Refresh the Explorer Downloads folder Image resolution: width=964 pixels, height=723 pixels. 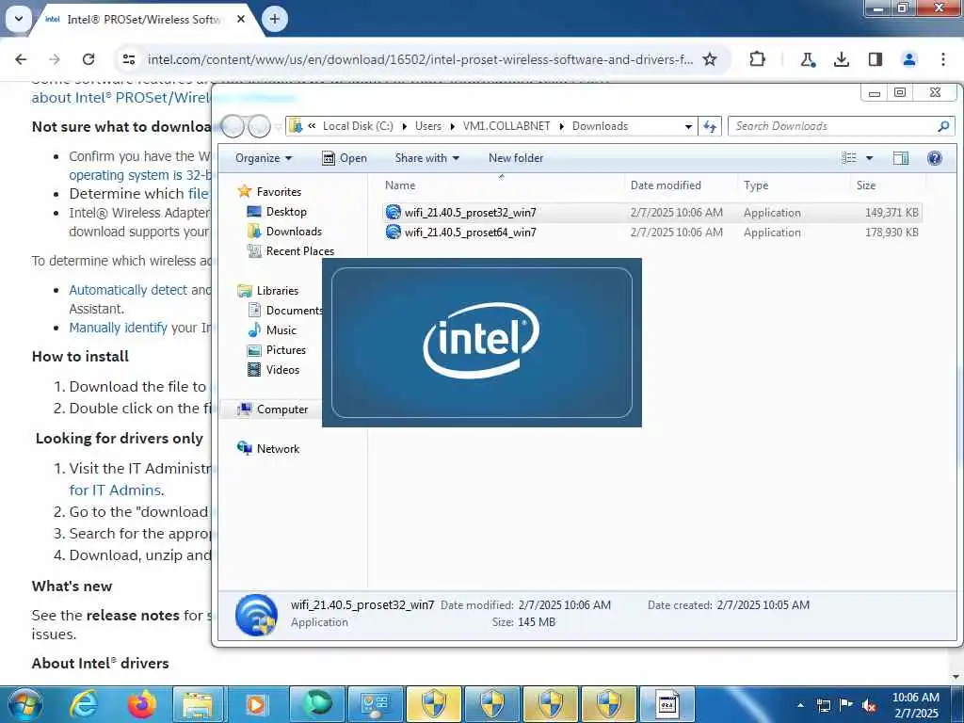pyautogui.click(x=710, y=126)
